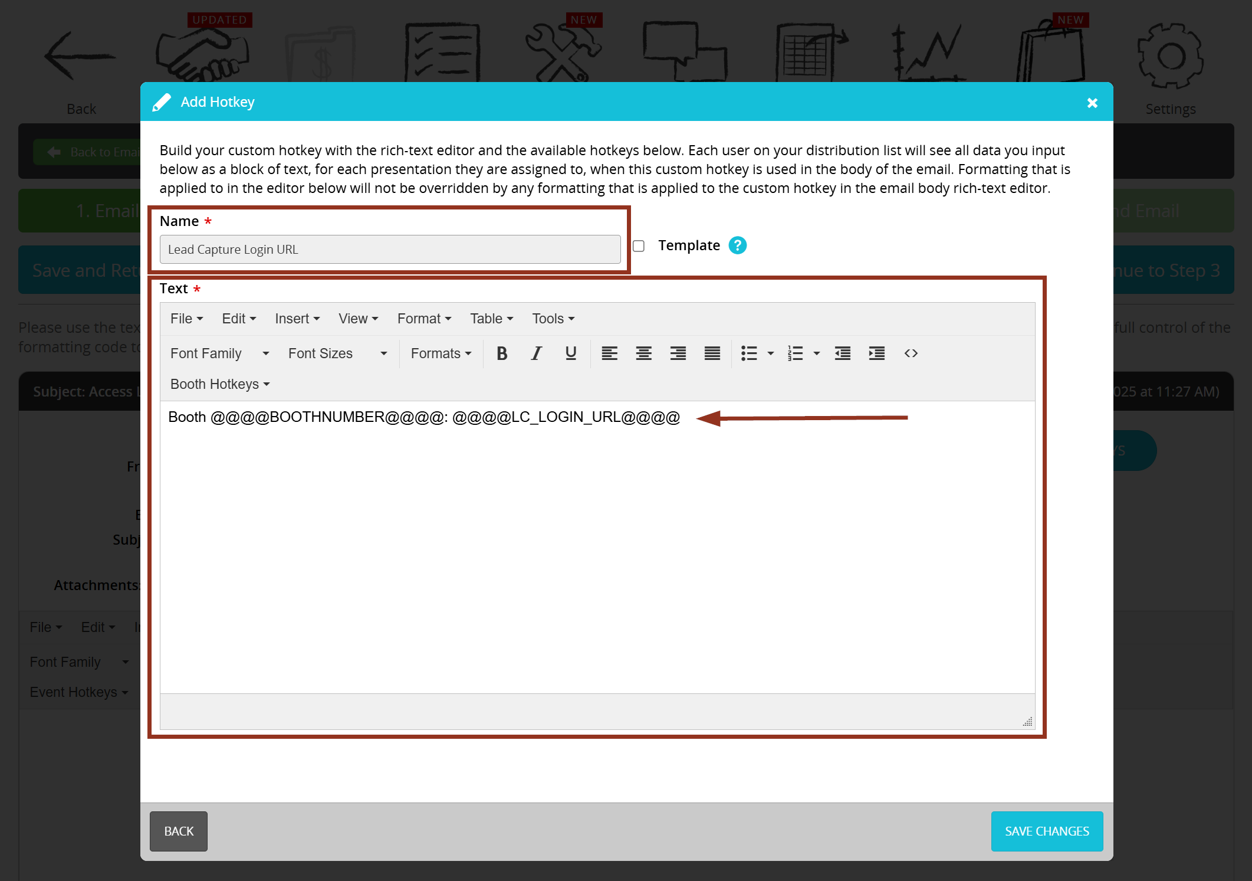Apply italic formatting
This screenshot has width=1252, height=881.
pos(536,353)
